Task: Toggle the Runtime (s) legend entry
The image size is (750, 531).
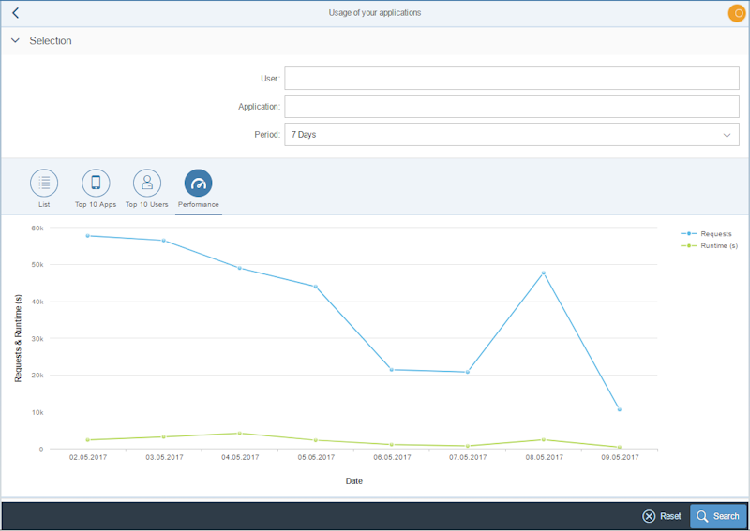Action: [x=709, y=245]
